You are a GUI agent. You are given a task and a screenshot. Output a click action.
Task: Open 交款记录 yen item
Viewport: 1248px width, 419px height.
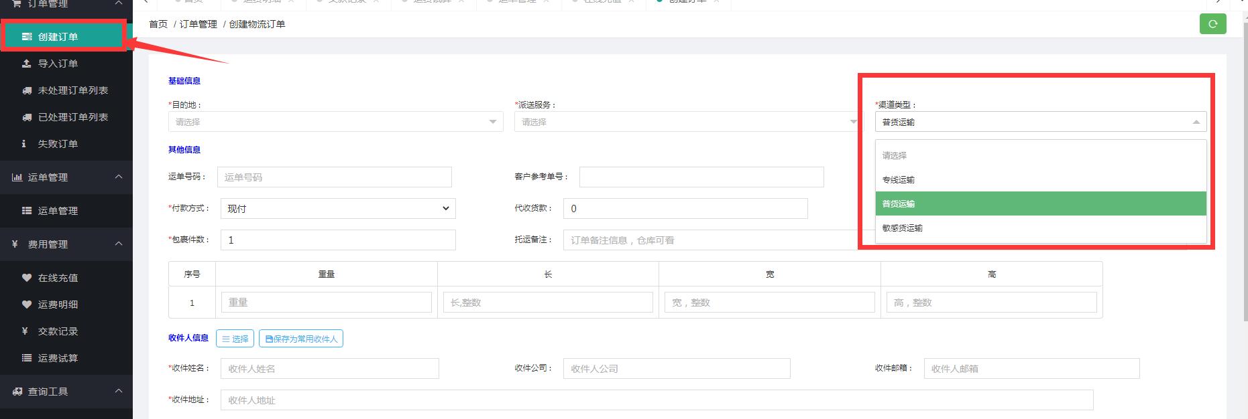pos(58,331)
